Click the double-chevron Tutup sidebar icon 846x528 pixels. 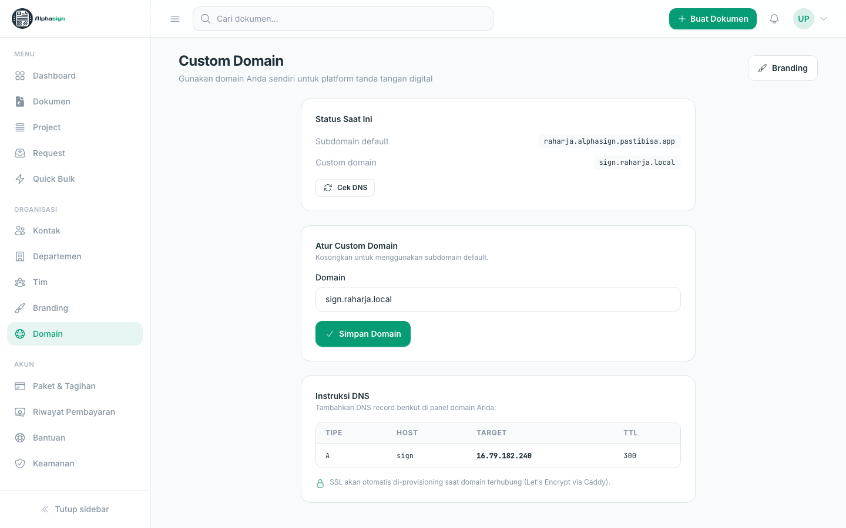[x=45, y=509]
